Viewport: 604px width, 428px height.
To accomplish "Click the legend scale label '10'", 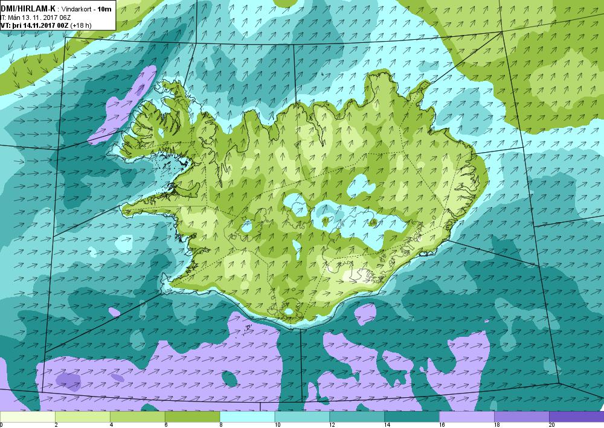I will point(277,425).
